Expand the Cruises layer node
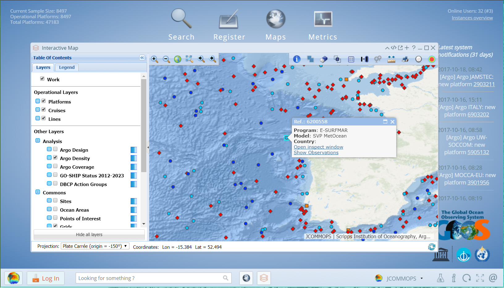The width and height of the screenshot is (504, 288). (x=38, y=109)
